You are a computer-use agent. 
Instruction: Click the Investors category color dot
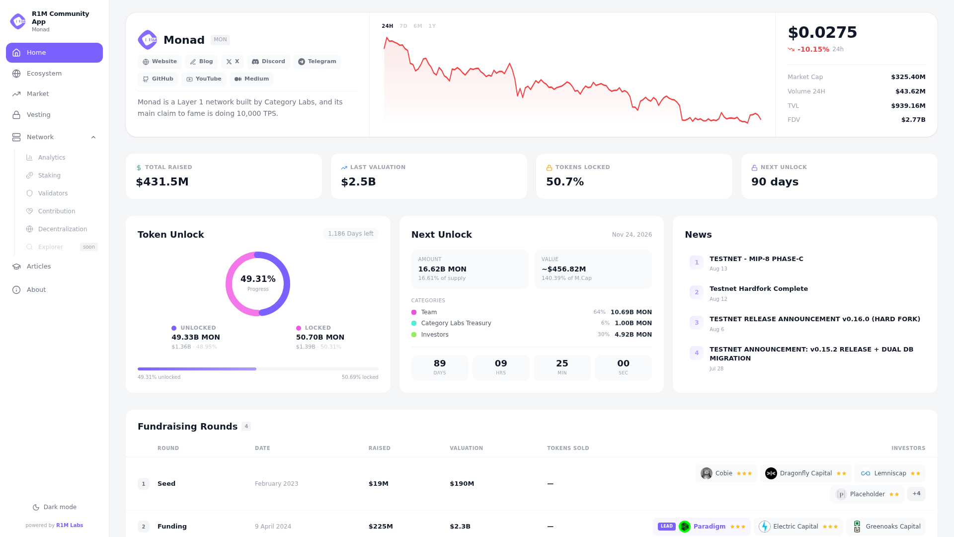tap(414, 335)
